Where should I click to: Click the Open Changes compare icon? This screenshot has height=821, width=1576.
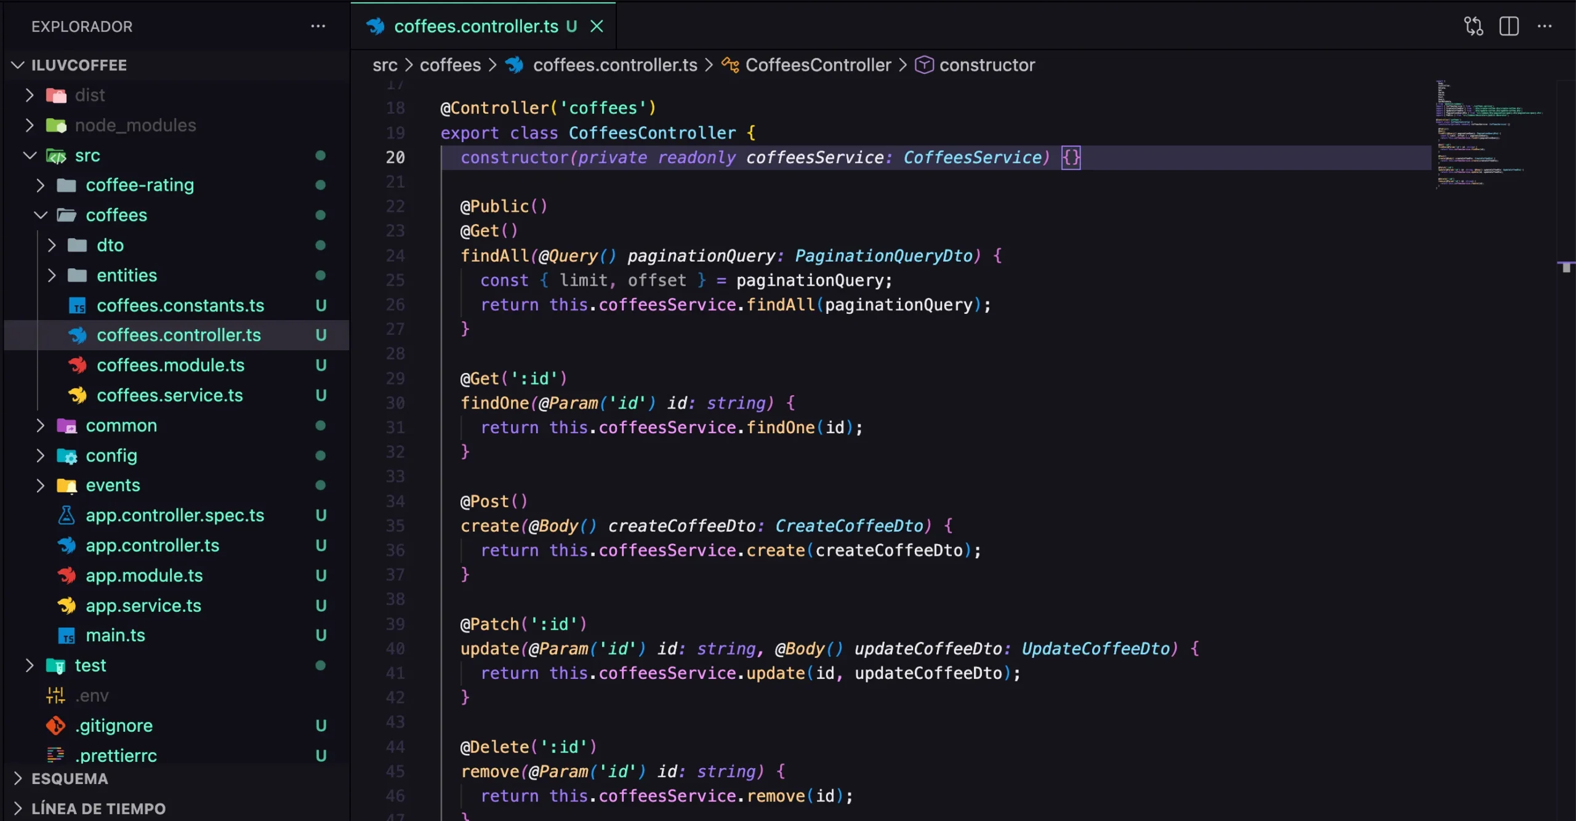pos(1473,26)
